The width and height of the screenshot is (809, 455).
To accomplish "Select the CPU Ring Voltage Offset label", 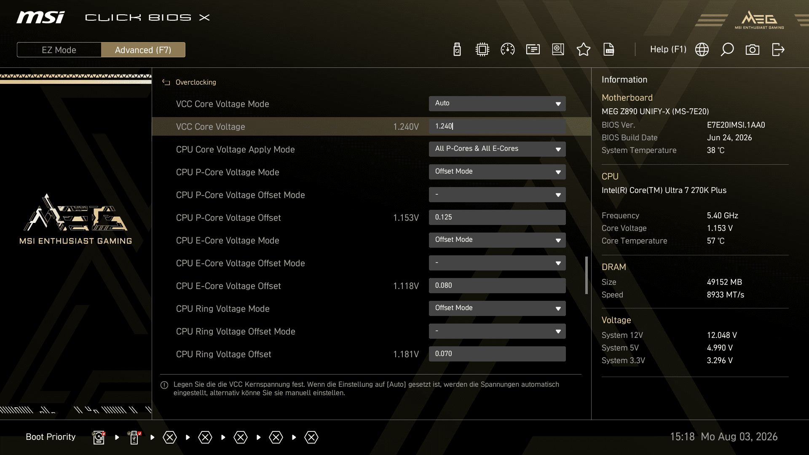I will pyautogui.click(x=224, y=354).
